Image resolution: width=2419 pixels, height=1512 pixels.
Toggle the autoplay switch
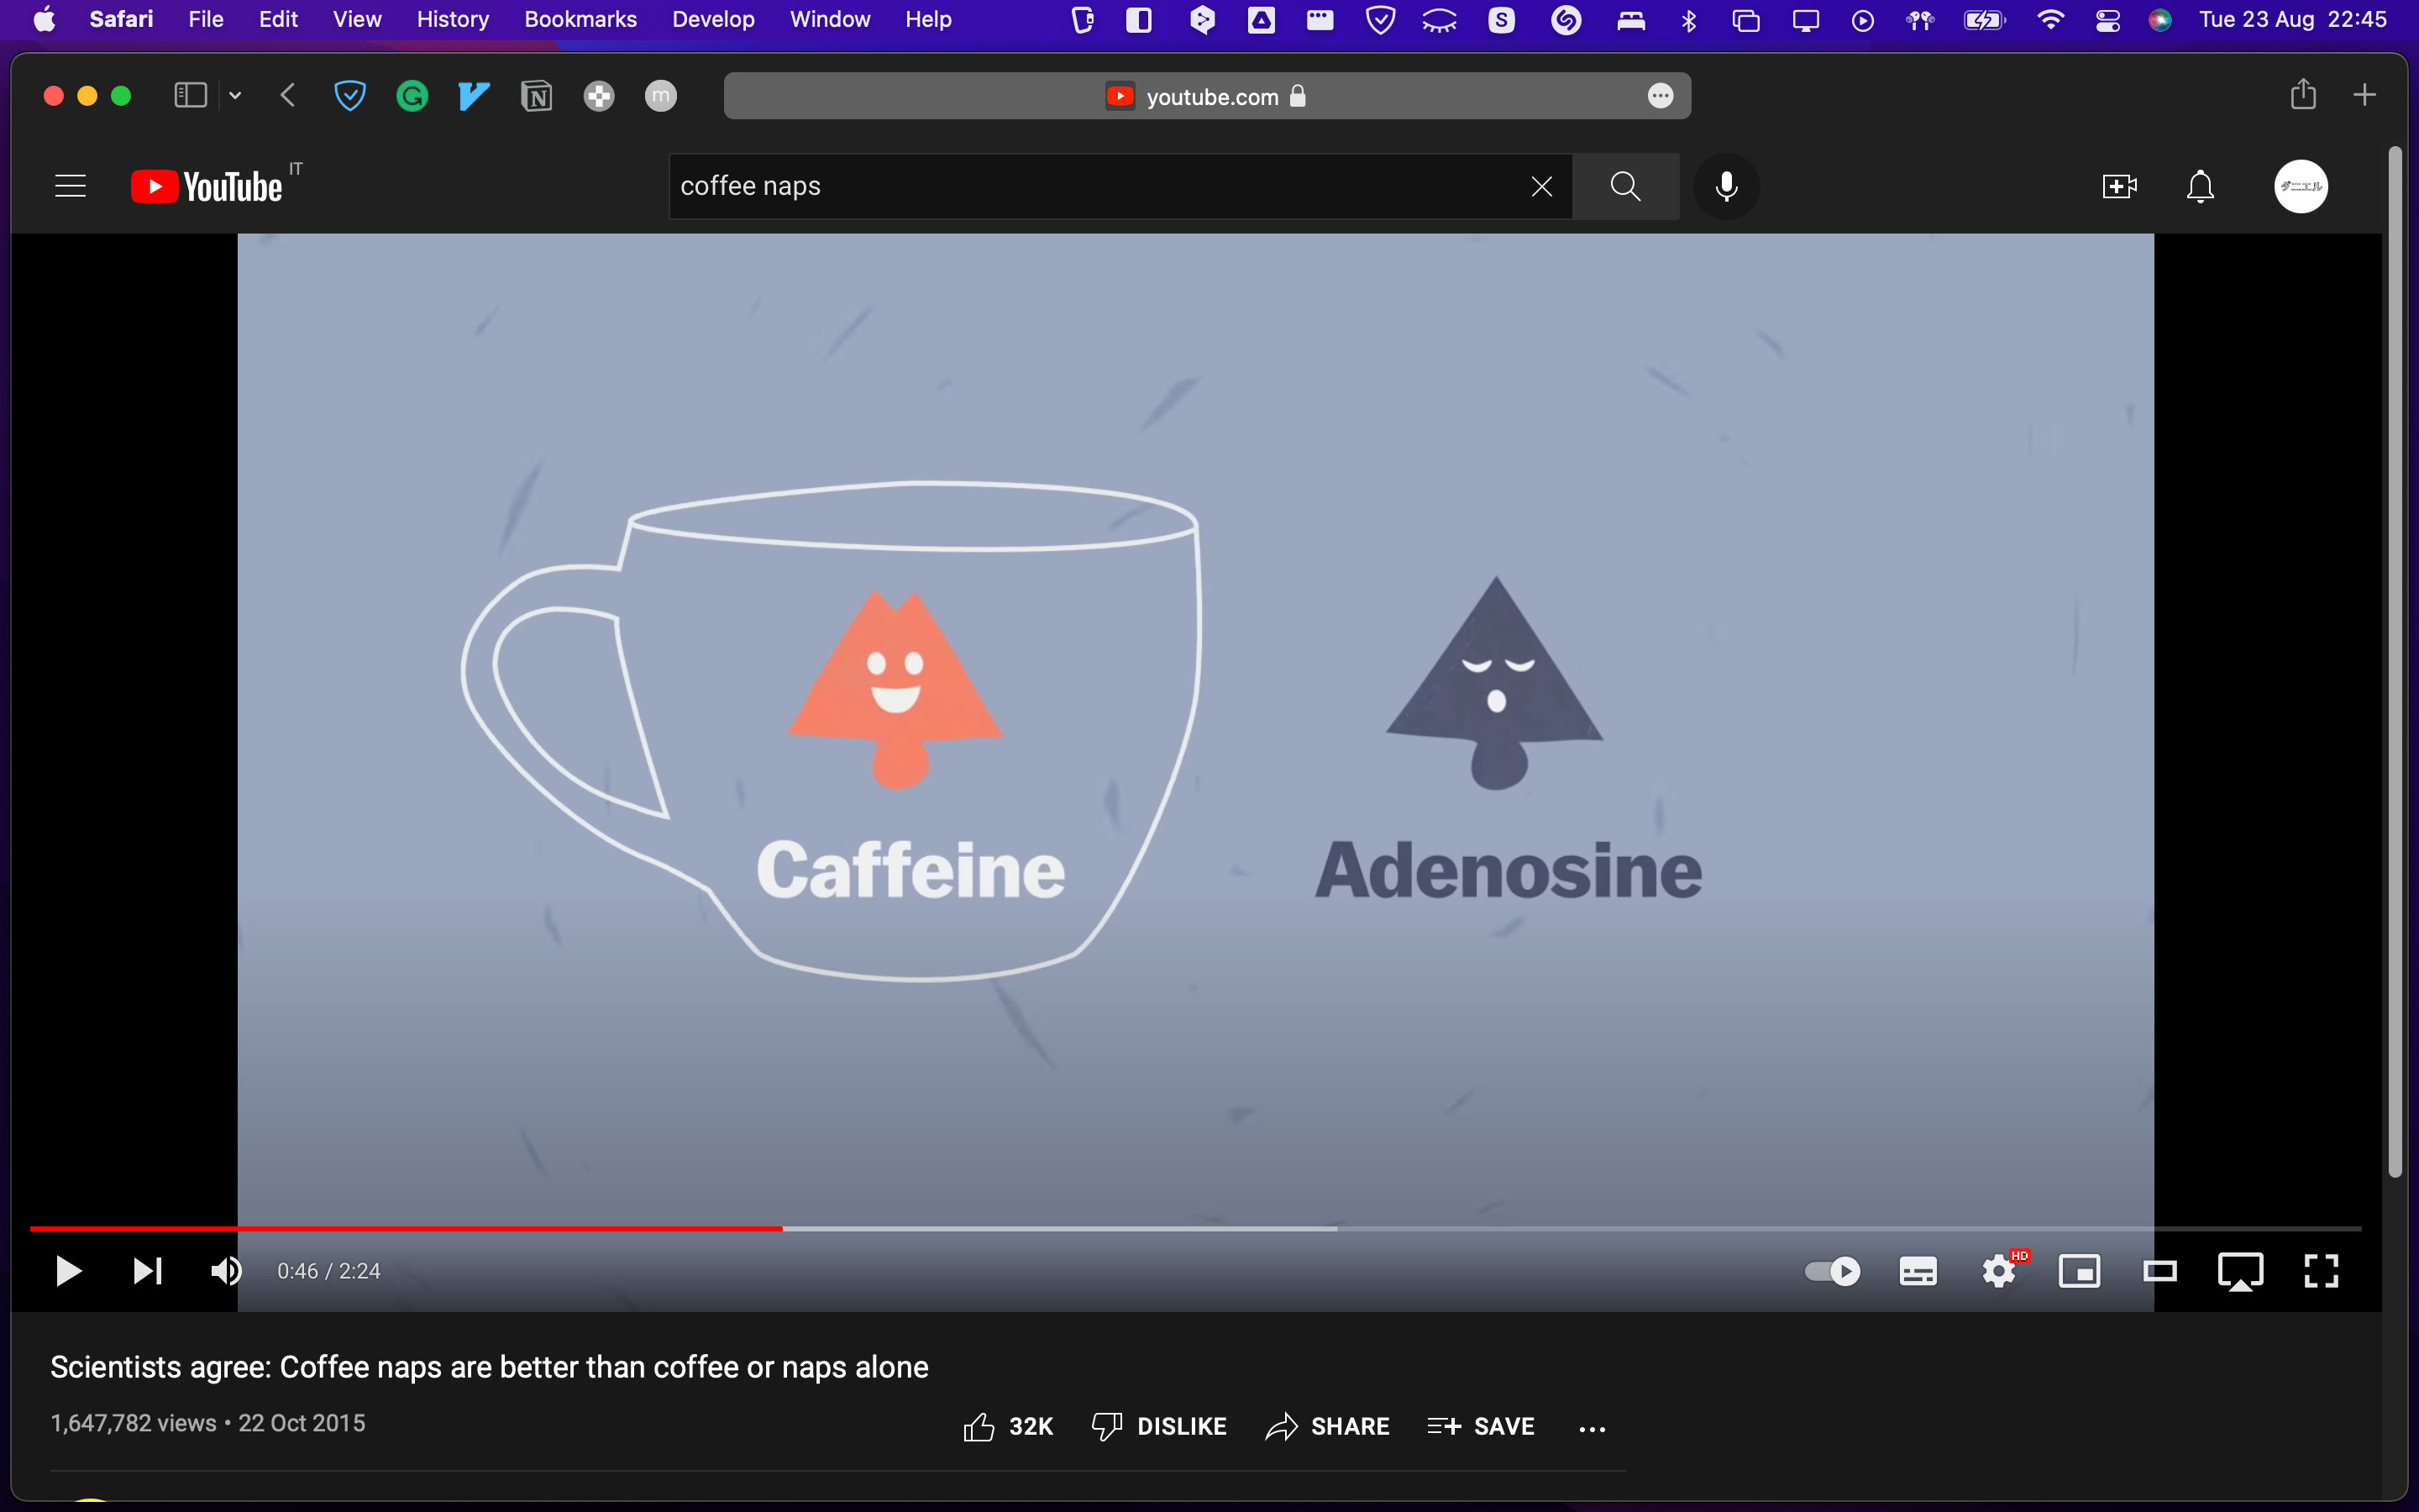pyautogui.click(x=1832, y=1271)
